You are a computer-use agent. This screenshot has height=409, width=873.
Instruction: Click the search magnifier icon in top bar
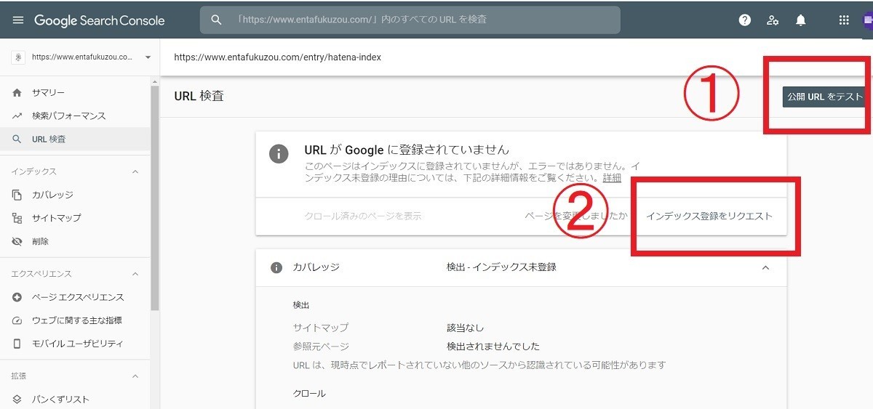click(x=216, y=20)
